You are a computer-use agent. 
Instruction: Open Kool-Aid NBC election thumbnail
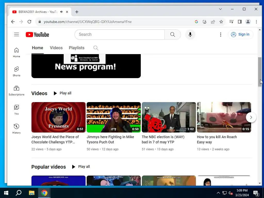pyautogui.click(x=169, y=117)
